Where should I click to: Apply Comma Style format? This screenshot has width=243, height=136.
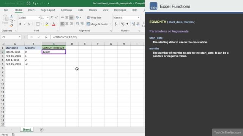tap(127, 24)
